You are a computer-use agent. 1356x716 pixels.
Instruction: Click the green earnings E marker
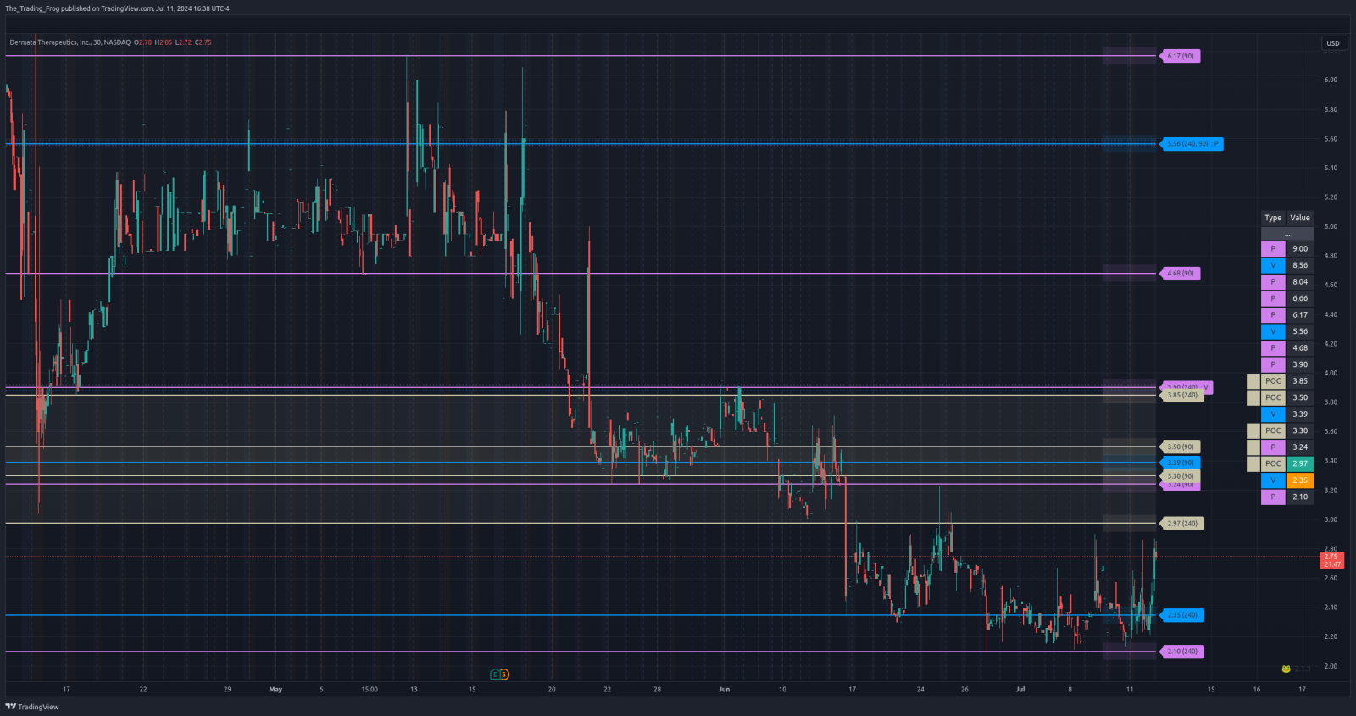point(495,674)
